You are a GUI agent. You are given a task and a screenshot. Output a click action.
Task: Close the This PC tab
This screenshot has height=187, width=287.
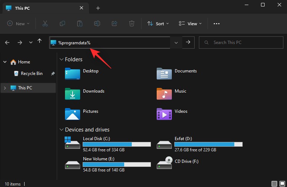82,8
